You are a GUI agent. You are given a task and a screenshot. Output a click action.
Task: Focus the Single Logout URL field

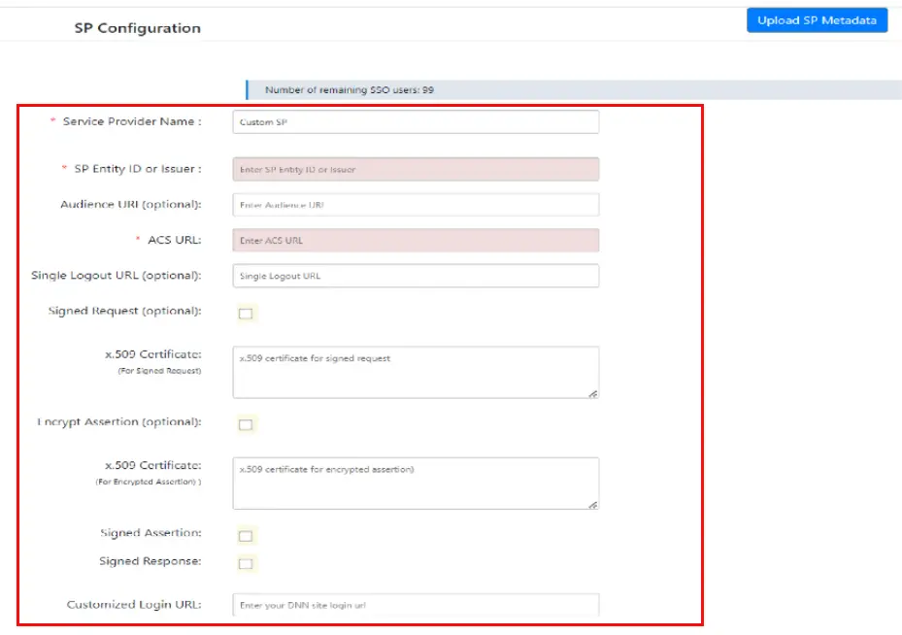coord(416,276)
